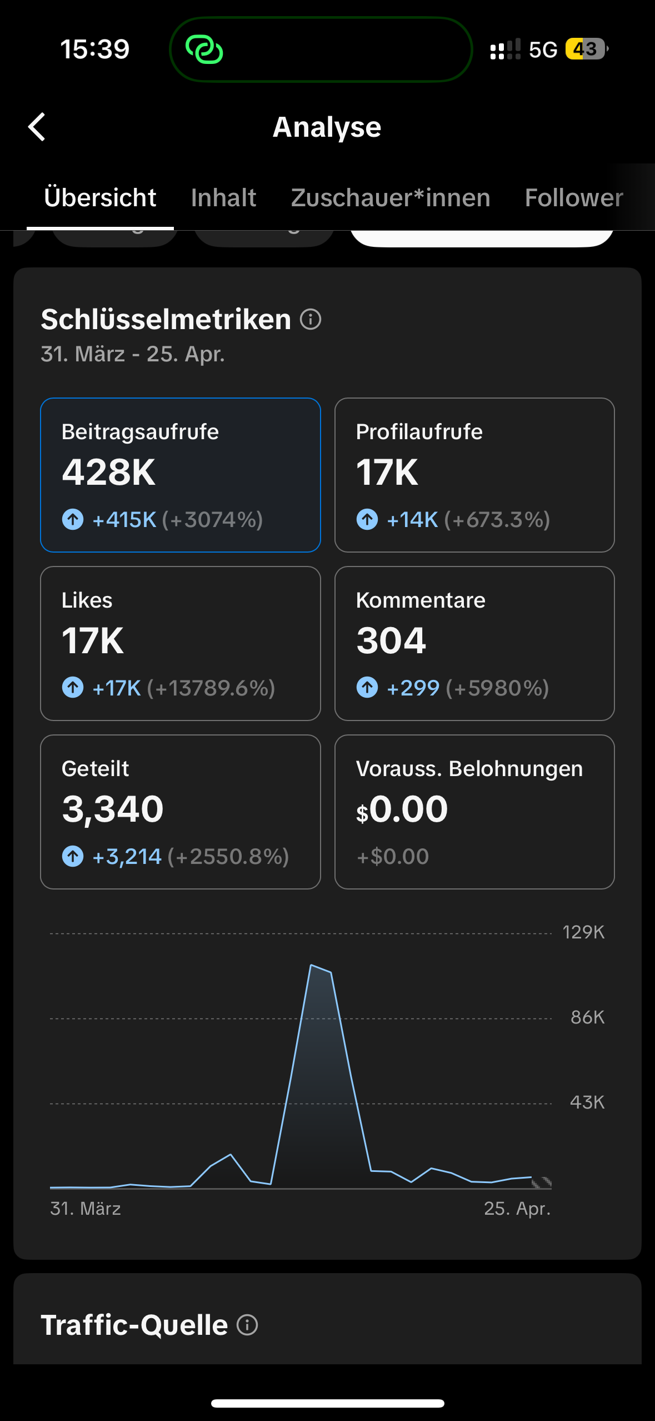Select the Profilaufrufe metric card
Viewport: 655px width, 1421px height.
[474, 475]
